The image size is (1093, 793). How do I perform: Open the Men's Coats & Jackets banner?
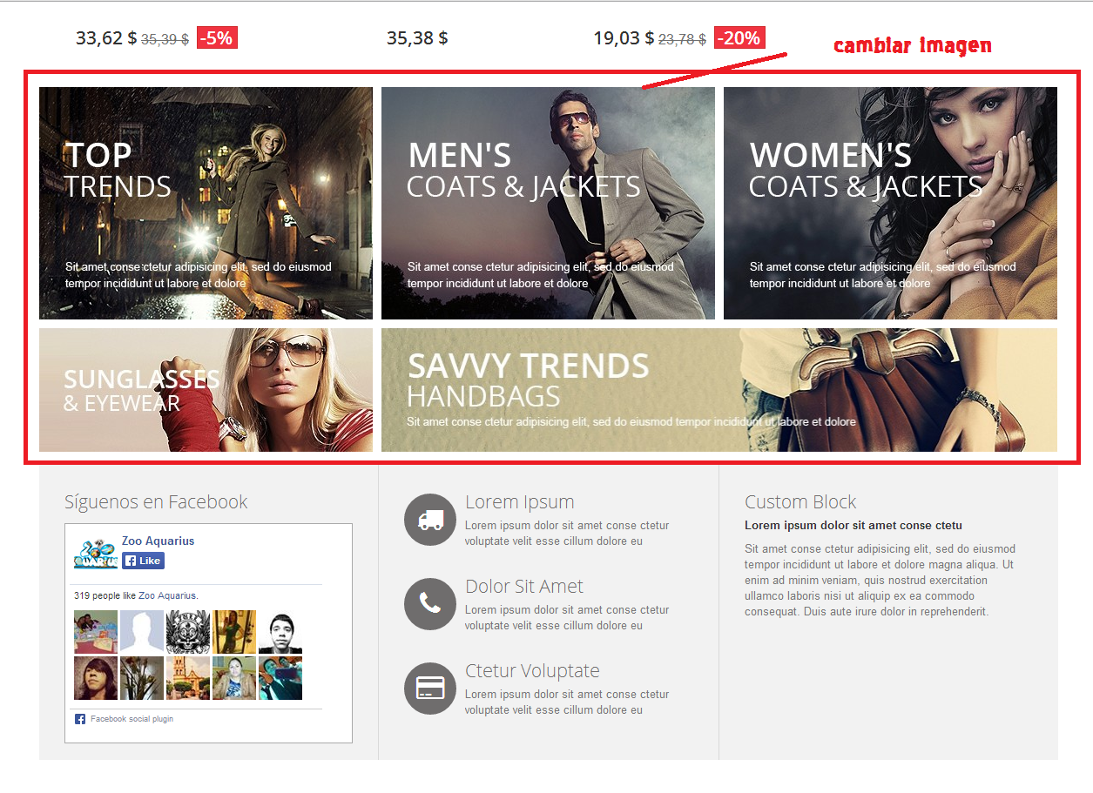pyautogui.click(x=548, y=203)
